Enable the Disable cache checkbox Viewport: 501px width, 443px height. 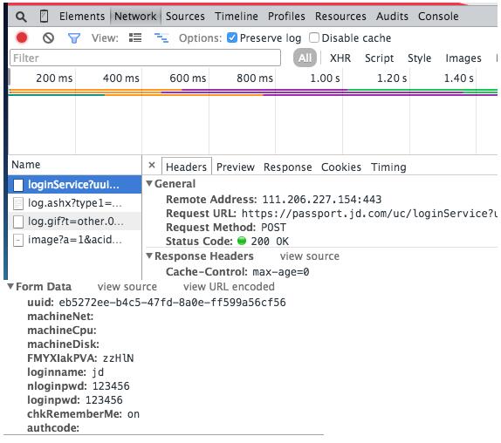[x=313, y=37]
